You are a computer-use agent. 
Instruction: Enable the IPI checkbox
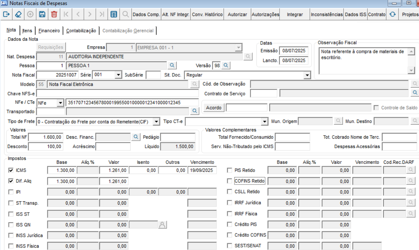11,192
